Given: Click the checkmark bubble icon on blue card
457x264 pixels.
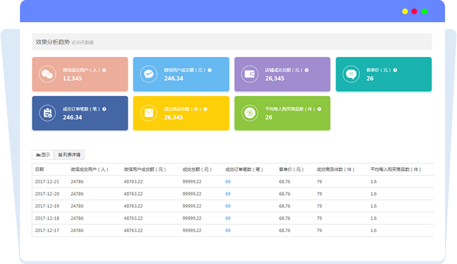Looking at the screenshot, I should (148, 74).
